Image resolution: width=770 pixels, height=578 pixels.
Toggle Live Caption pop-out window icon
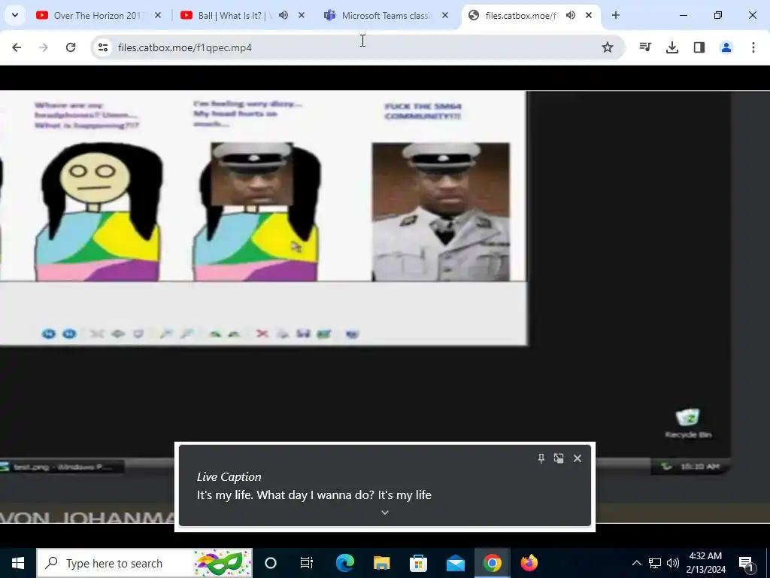click(x=559, y=458)
